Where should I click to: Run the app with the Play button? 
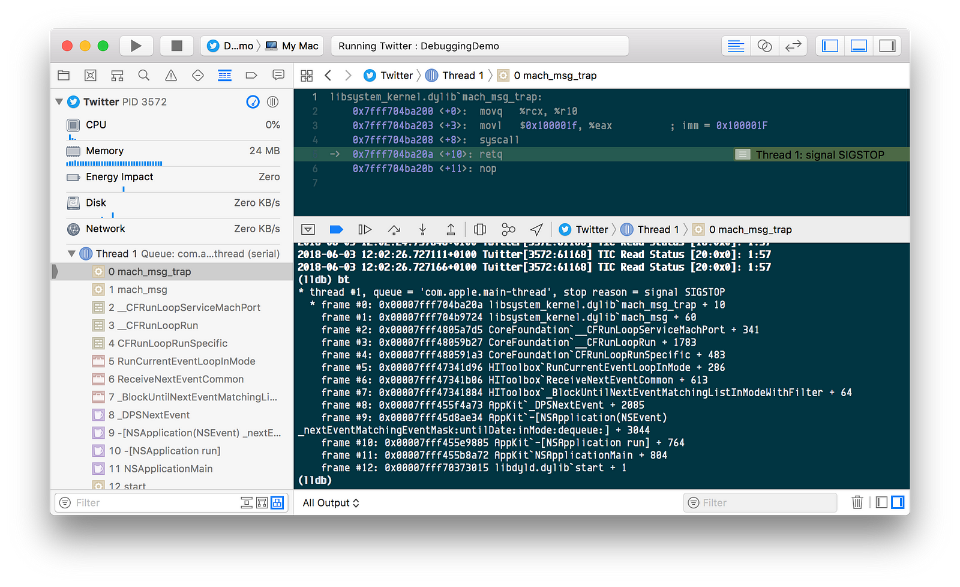click(136, 46)
